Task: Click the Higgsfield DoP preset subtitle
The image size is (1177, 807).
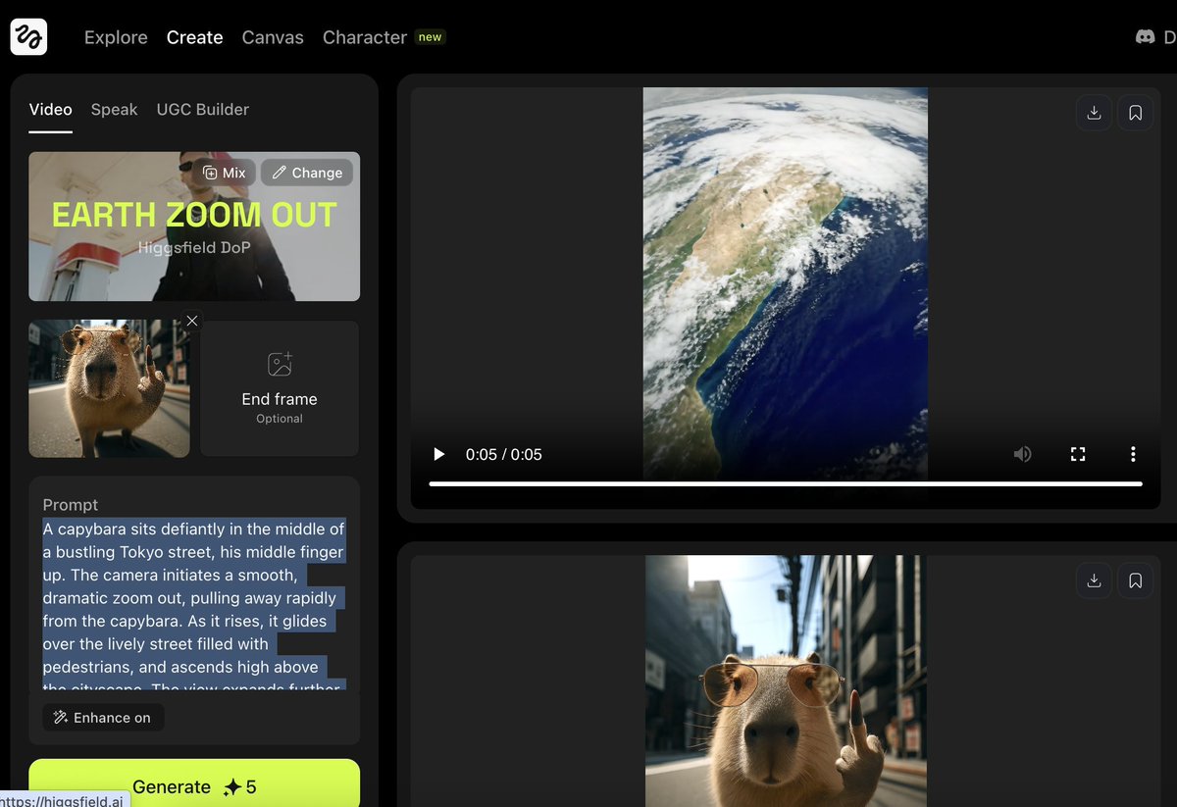Action: click(x=194, y=248)
